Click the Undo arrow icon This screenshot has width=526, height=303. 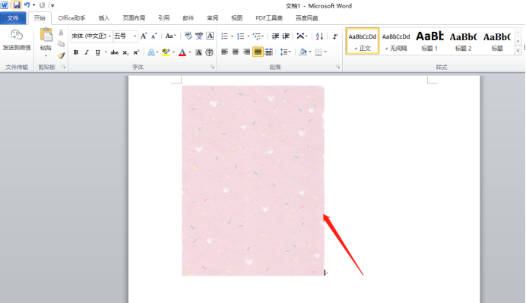[27, 5]
